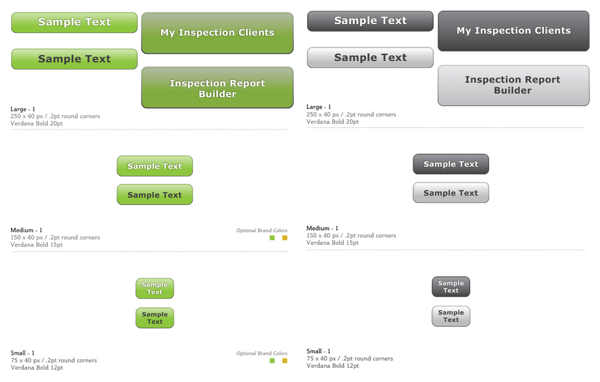Pick green brand color swatch in Small section
The width and height of the screenshot is (600, 382).
(x=272, y=361)
